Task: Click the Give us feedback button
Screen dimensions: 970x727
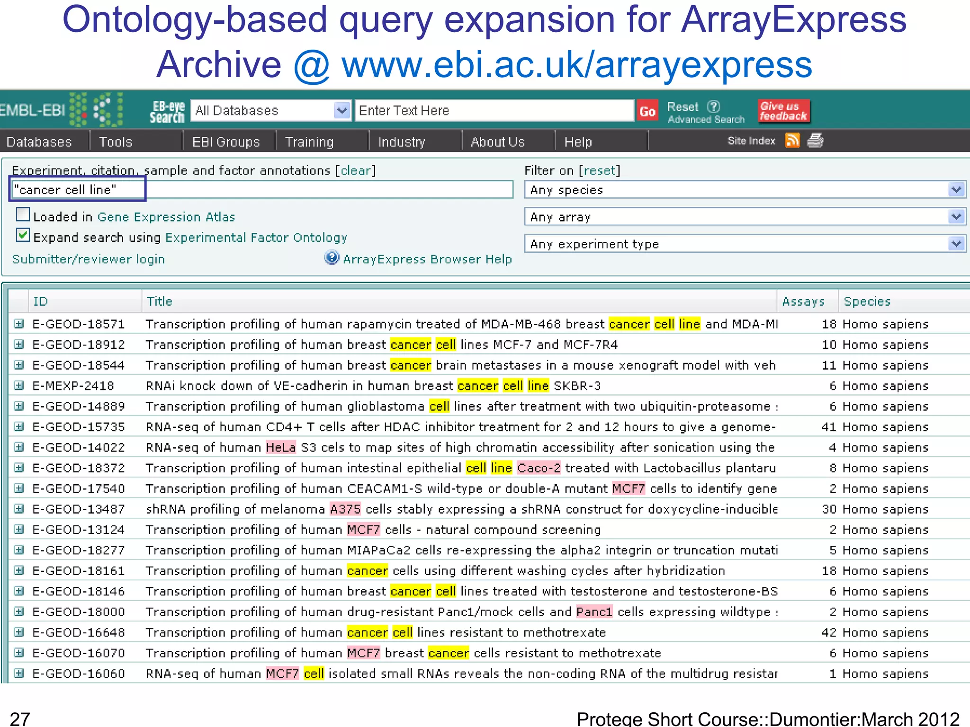Action: pos(783,111)
